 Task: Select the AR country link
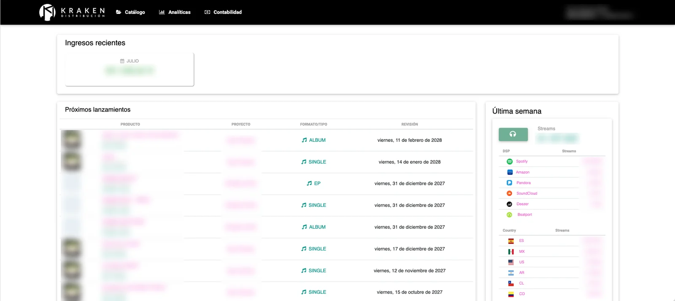pos(521,273)
